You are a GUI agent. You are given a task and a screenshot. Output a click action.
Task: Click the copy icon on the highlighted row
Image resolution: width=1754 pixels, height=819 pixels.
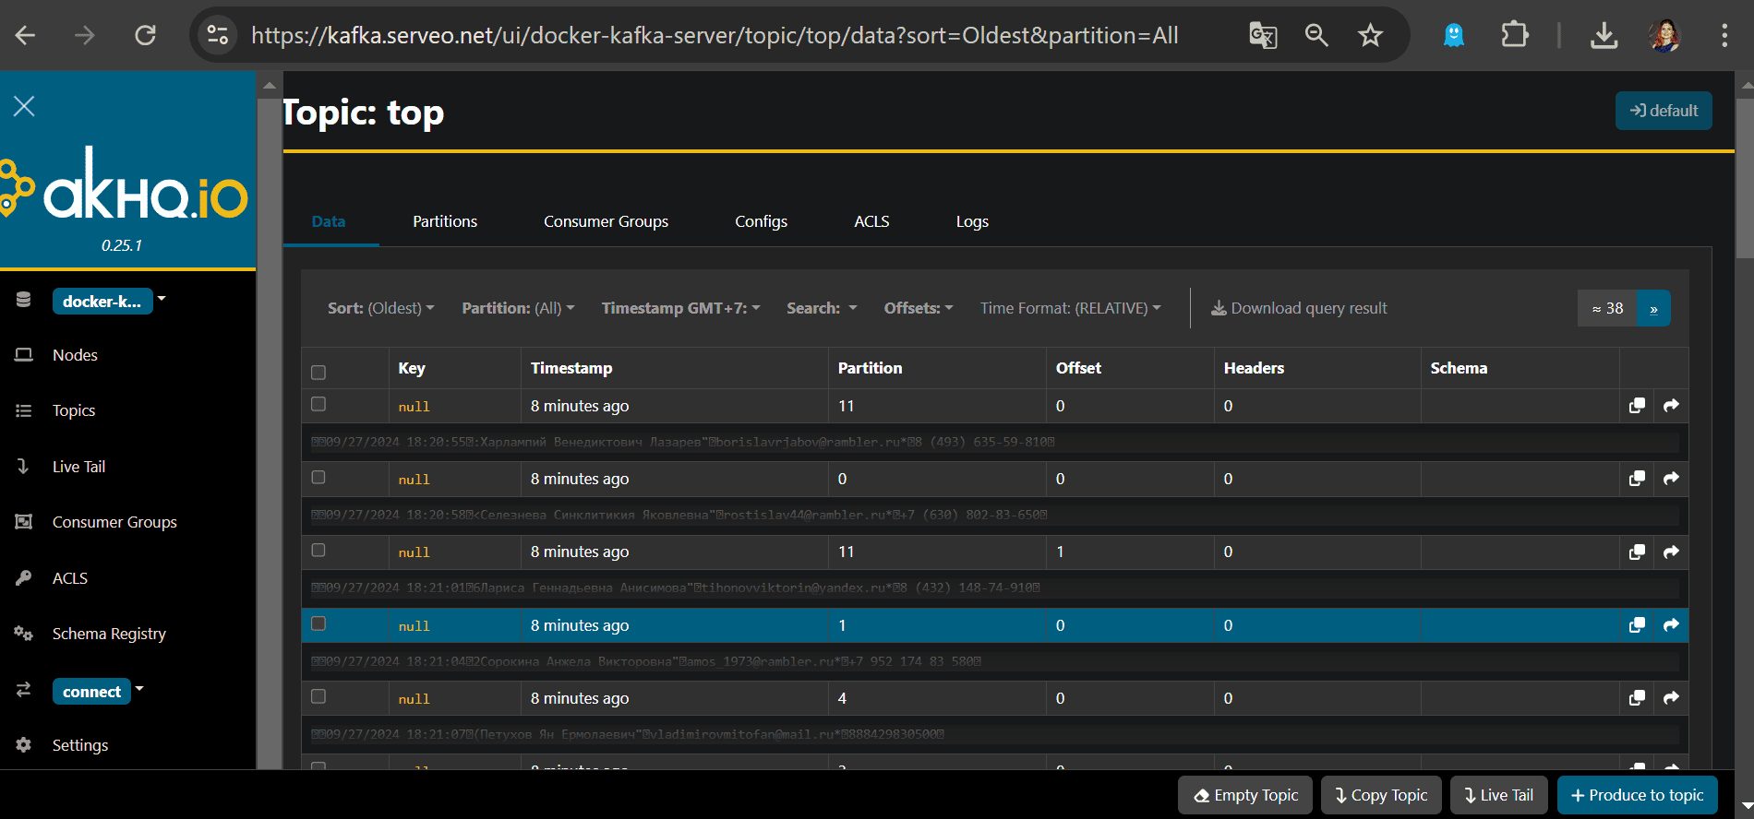[x=1637, y=625]
